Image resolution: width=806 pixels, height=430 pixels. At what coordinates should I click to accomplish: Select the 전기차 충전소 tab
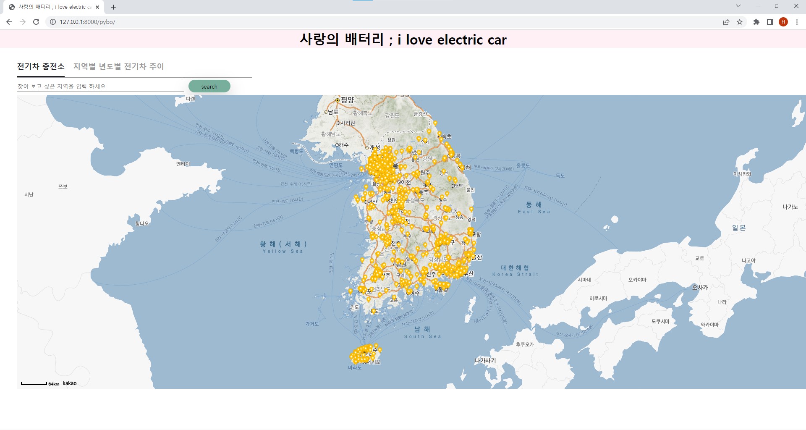(40, 67)
